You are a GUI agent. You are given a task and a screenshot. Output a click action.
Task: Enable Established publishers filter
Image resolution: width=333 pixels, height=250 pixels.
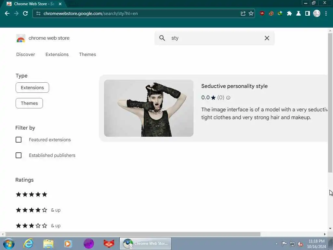19,155
